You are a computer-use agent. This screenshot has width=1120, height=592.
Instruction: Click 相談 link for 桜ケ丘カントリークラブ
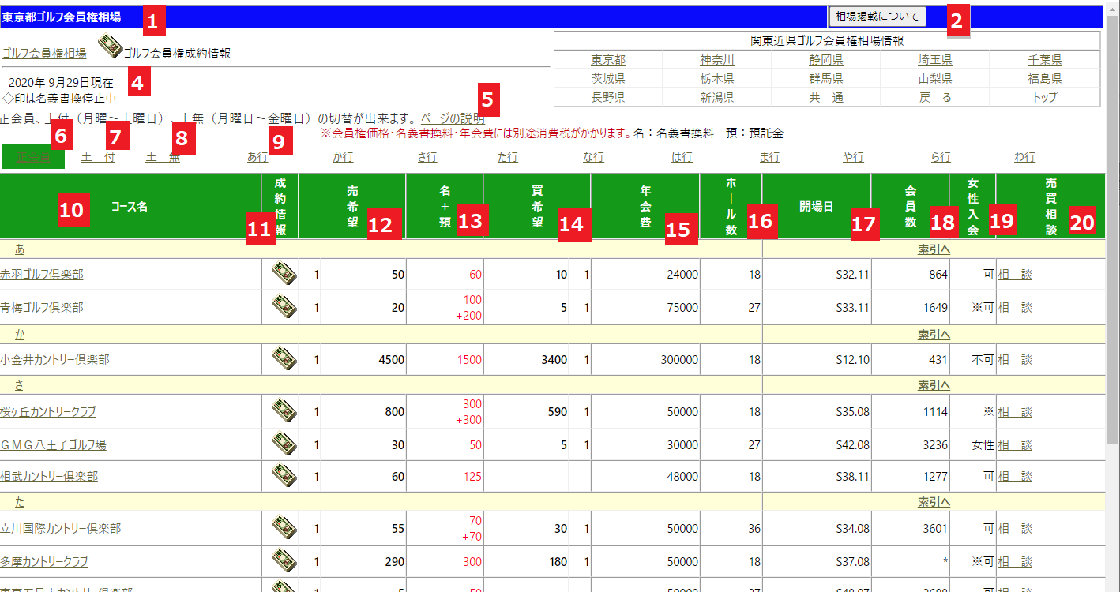click(x=1015, y=412)
